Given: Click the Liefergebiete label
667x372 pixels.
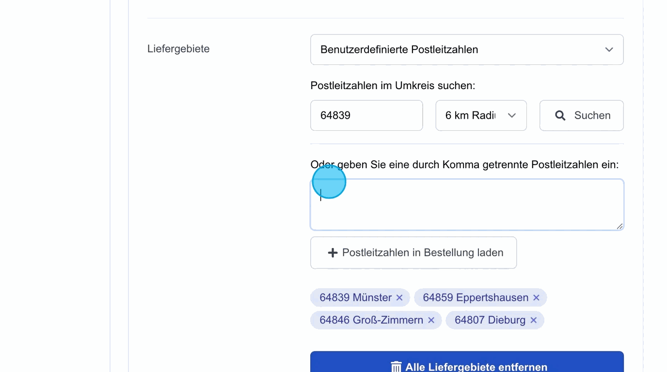Looking at the screenshot, I should pyautogui.click(x=178, y=49).
